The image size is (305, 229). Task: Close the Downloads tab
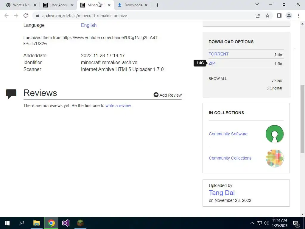coord(146,5)
